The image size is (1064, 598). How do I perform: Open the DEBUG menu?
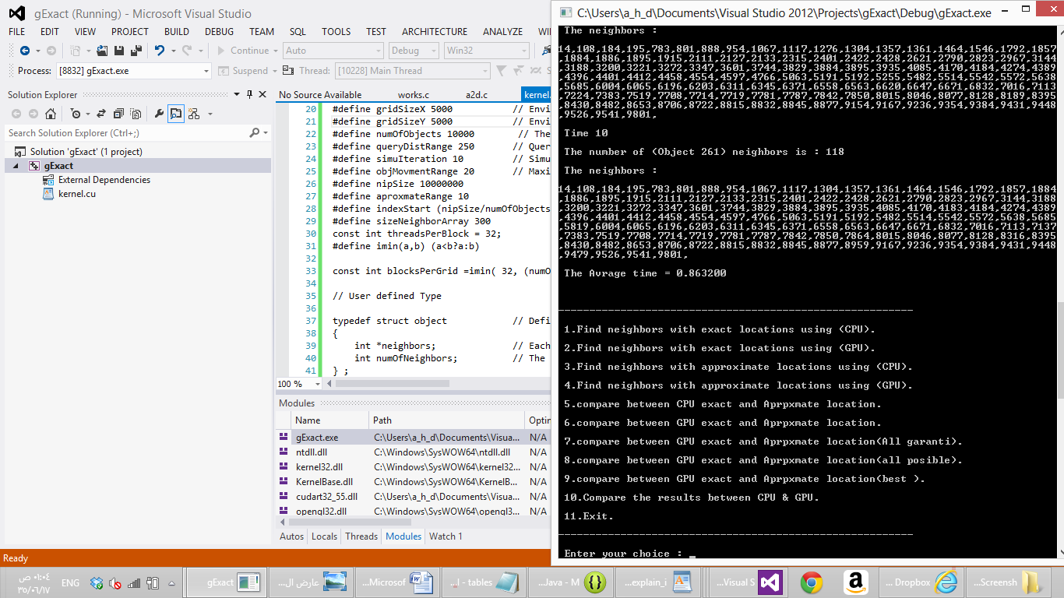pyautogui.click(x=220, y=32)
